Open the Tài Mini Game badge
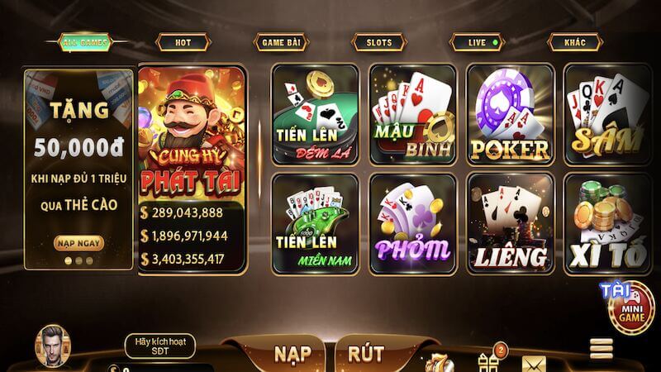 click(x=629, y=307)
